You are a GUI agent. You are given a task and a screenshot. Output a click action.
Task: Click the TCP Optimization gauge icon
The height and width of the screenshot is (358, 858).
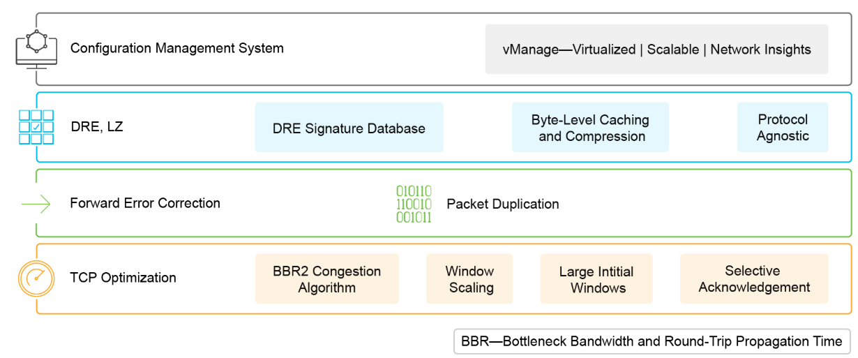pyautogui.click(x=36, y=278)
